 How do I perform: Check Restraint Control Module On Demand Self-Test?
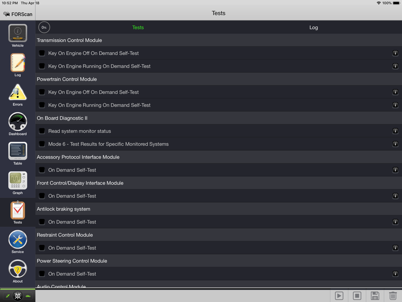click(x=42, y=248)
